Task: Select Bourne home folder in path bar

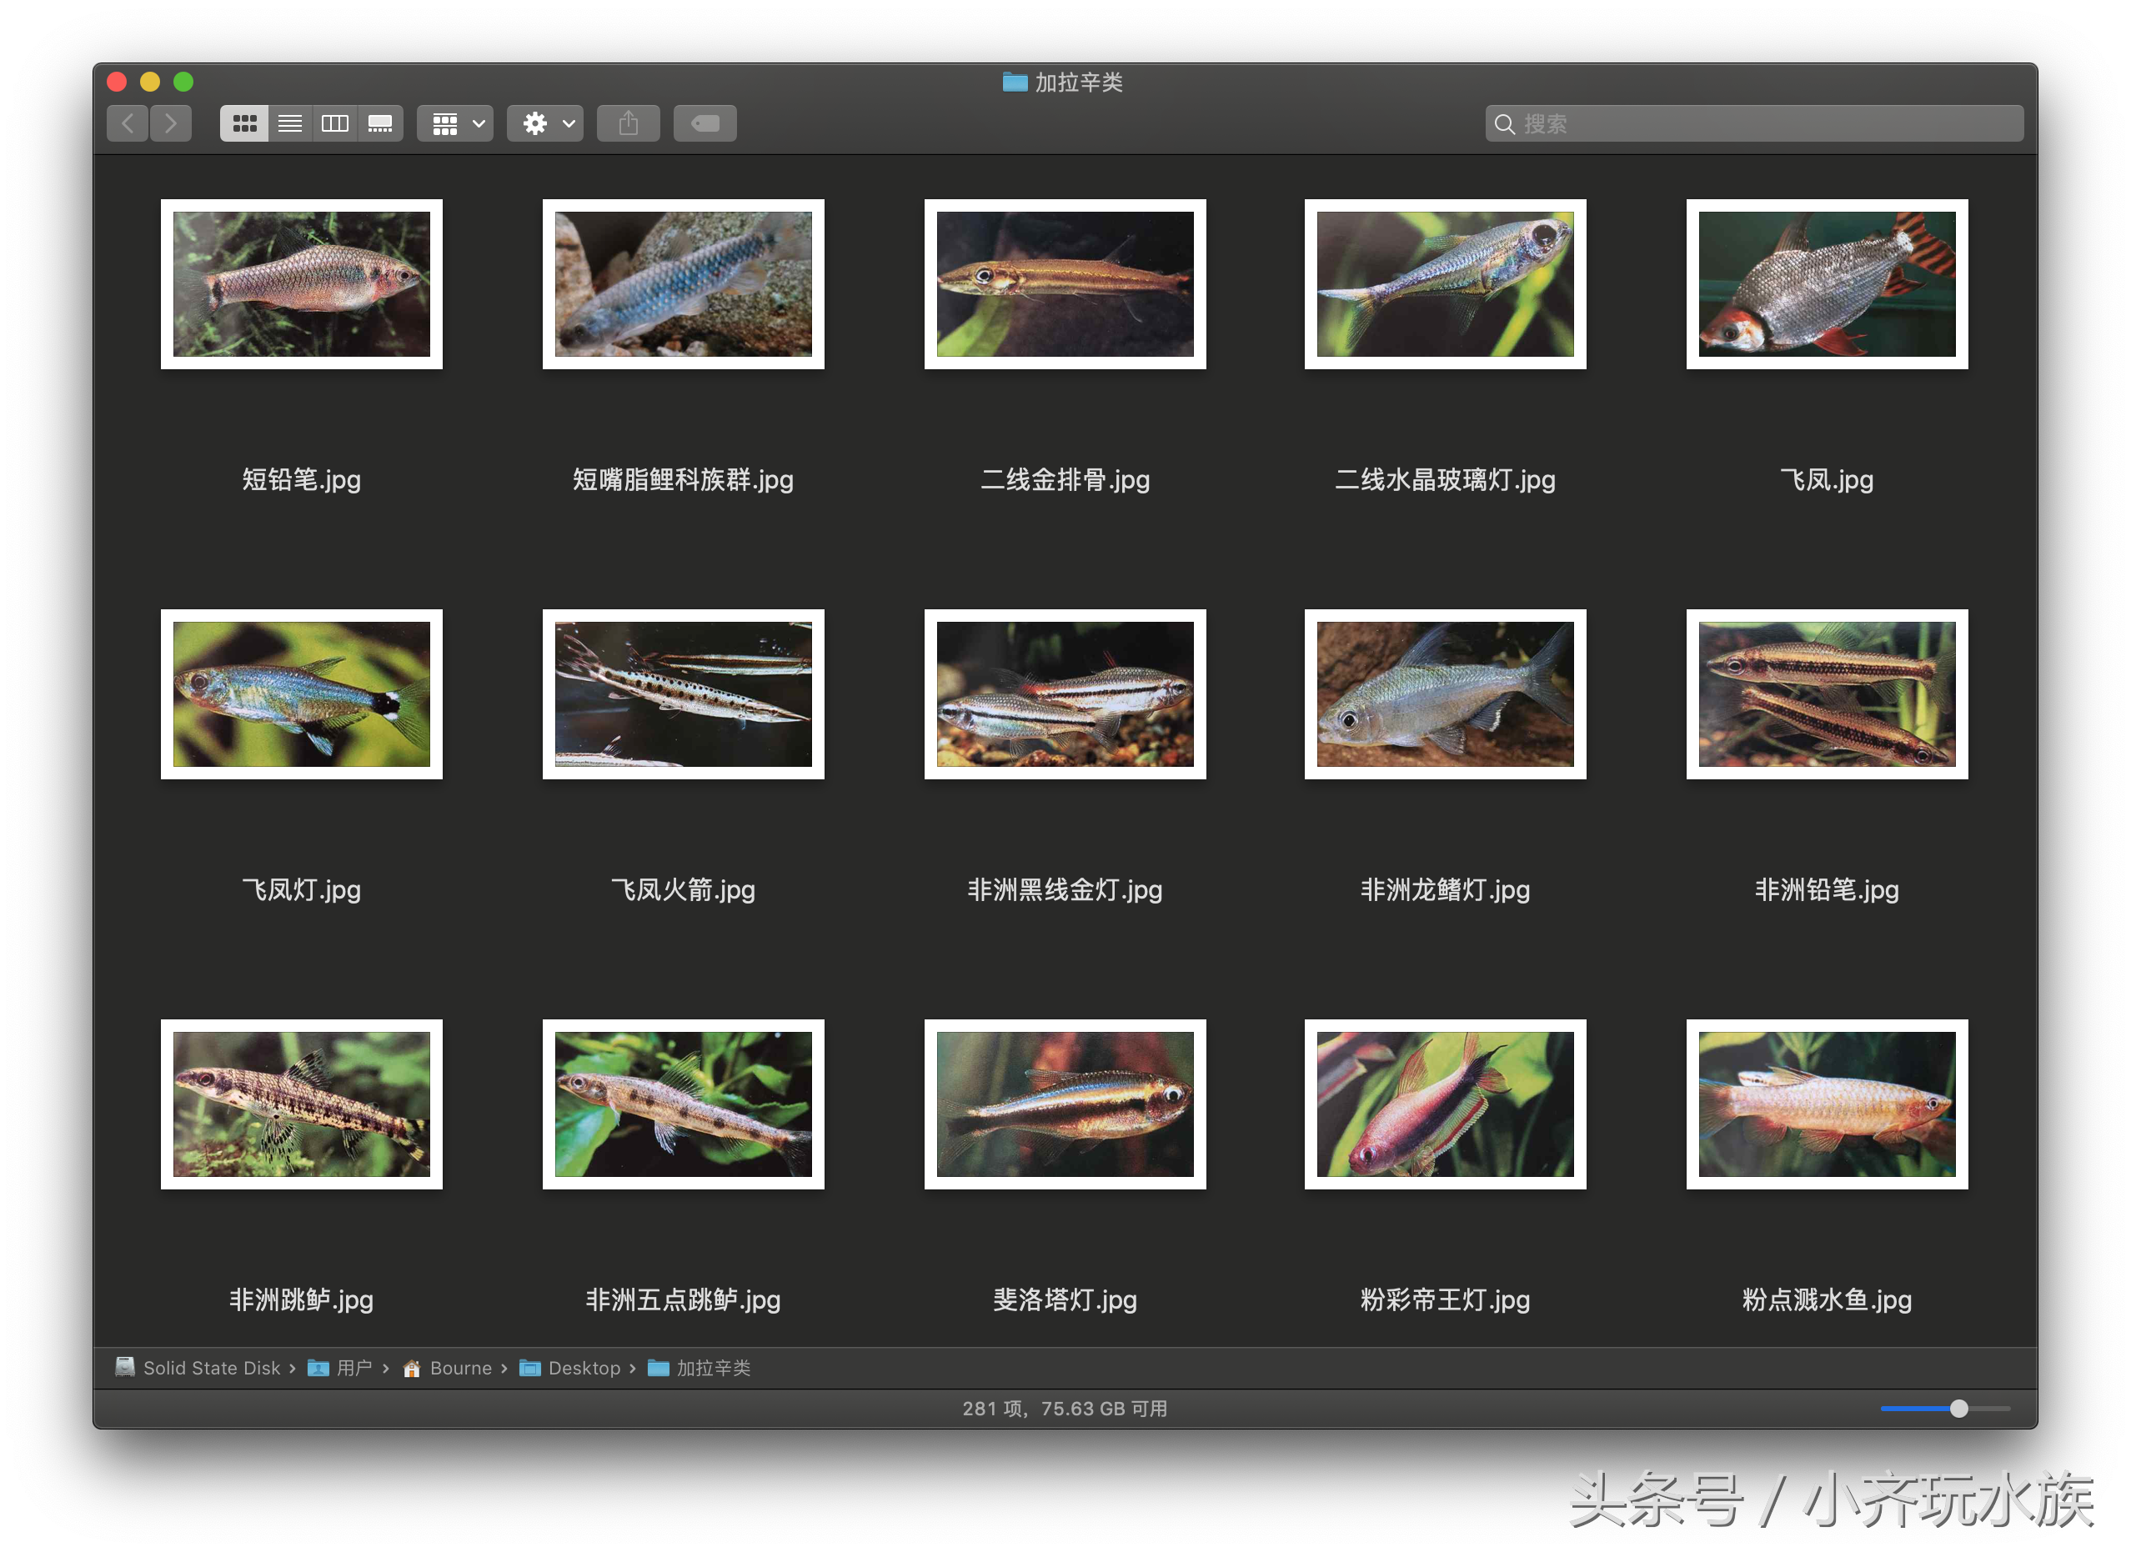Action: [x=449, y=1369]
